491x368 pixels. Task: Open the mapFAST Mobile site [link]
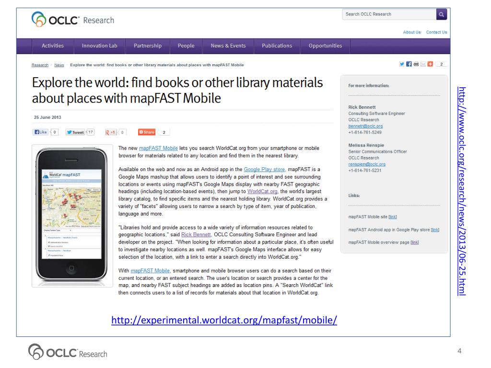pos(393,217)
